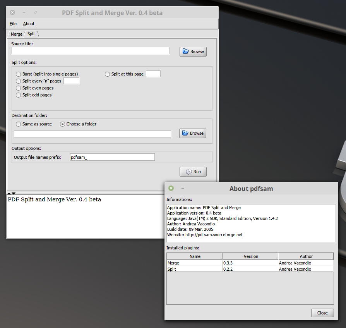Screen dimensions: 346x328
Task: Click the Application version line in Informations
Action: coord(194,213)
